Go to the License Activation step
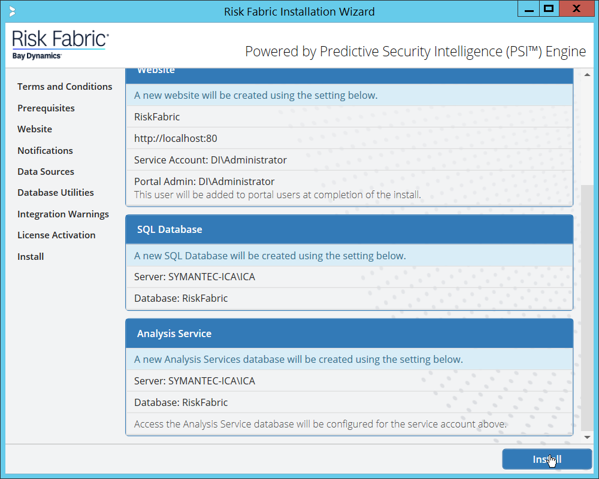Screen dimensions: 599x479 (56, 235)
